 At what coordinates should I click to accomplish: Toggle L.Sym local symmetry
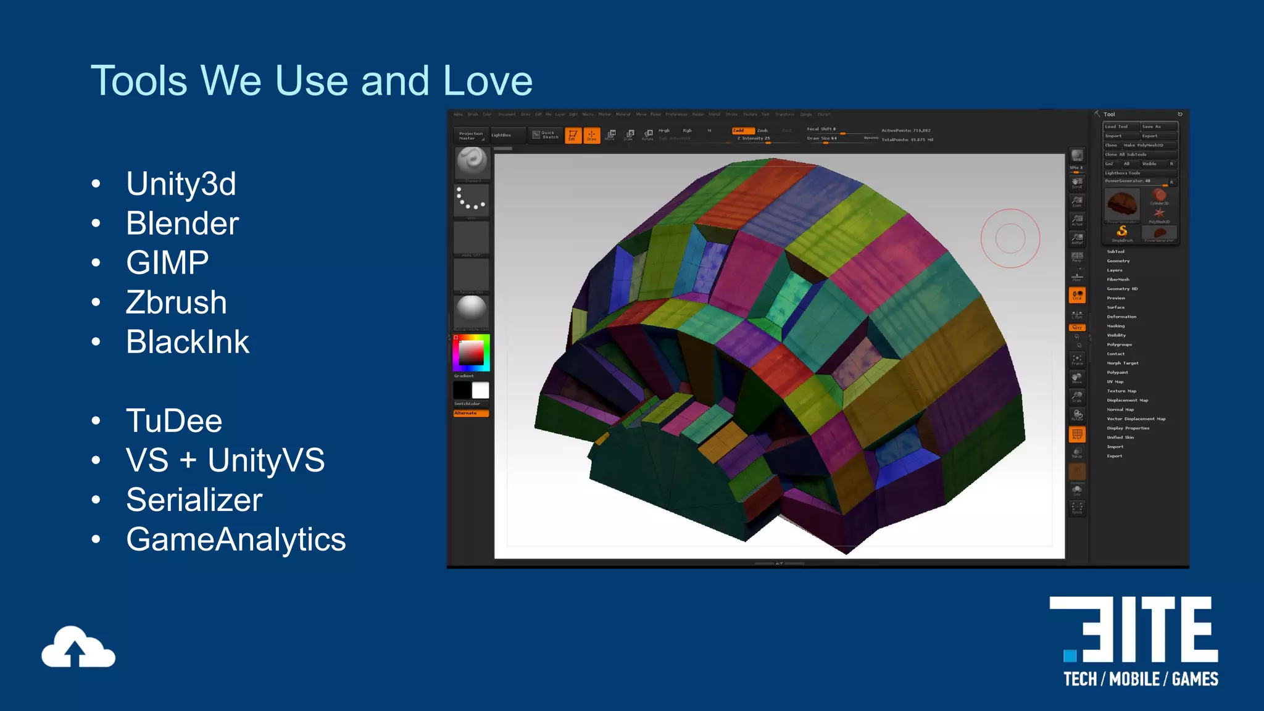pos(1077,315)
